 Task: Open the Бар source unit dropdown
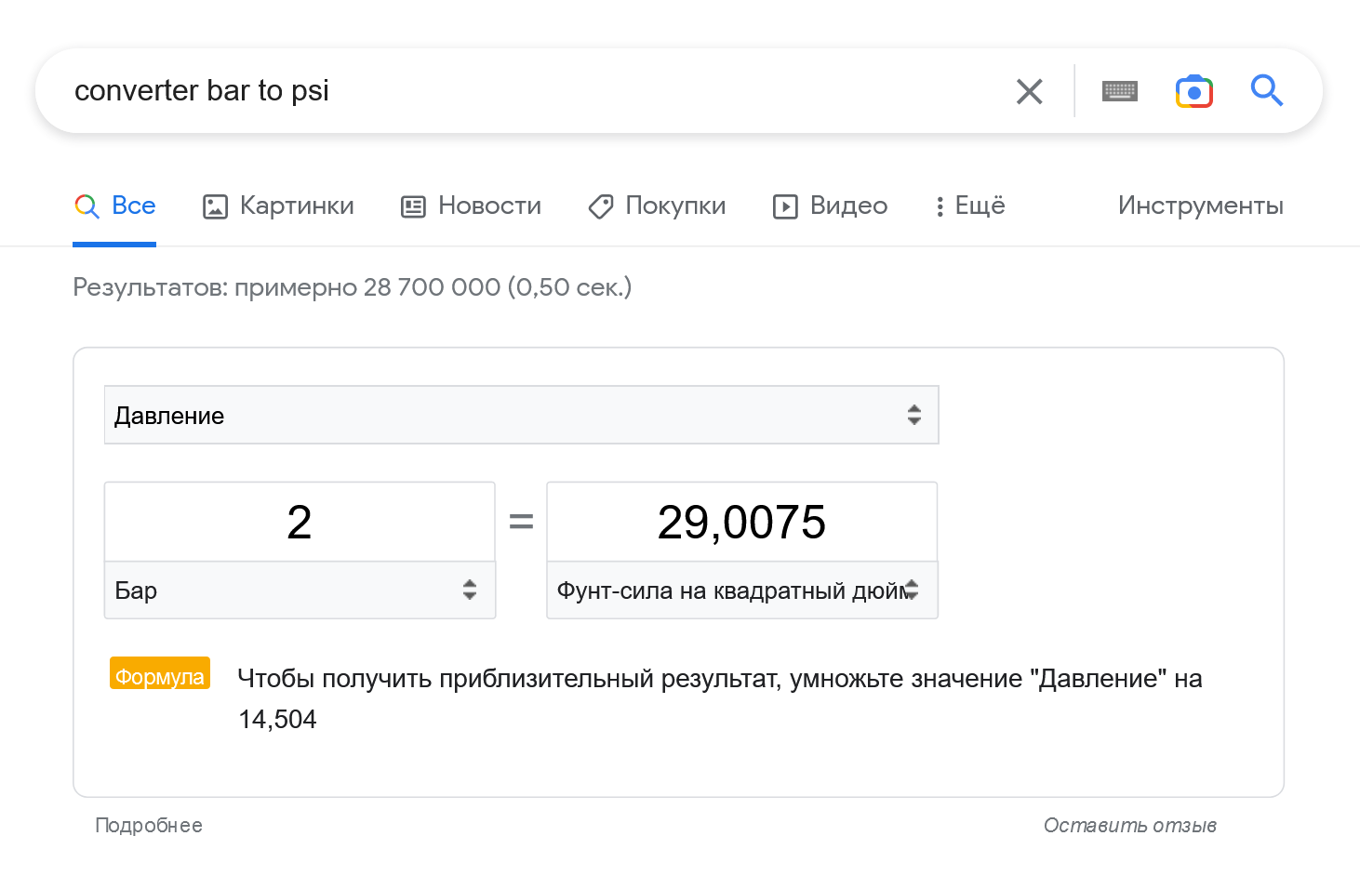pyautogui.click(x=300, y=590)
